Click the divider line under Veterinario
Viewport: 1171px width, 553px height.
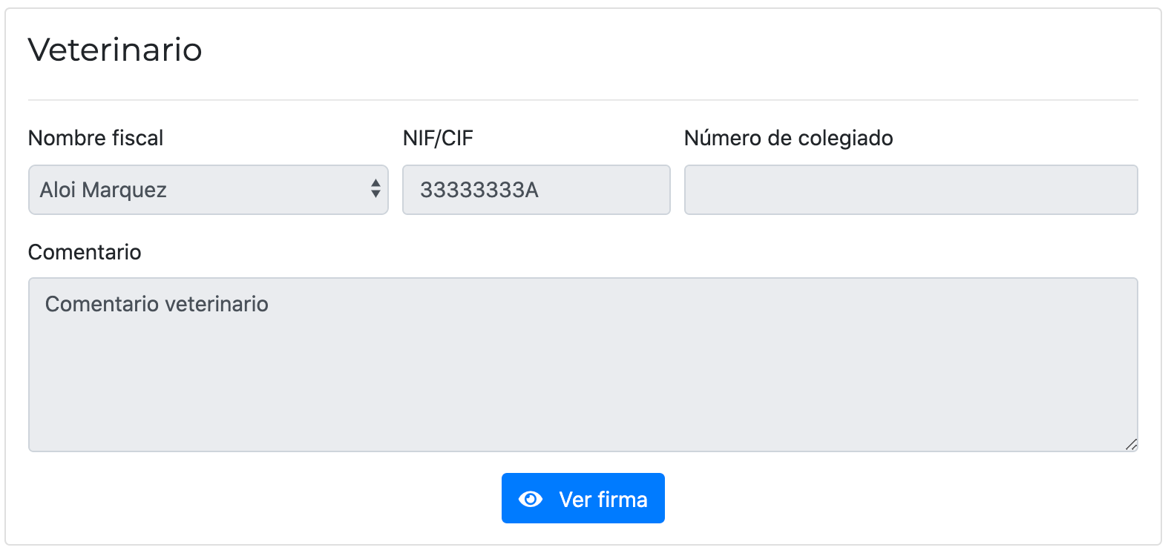pos(583,99)
